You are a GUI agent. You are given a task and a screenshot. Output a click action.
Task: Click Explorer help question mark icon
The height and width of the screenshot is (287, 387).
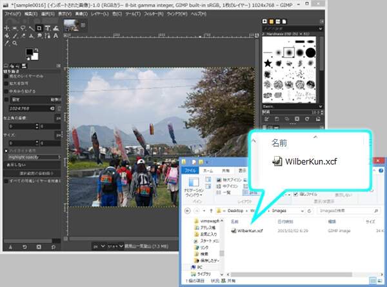tap(381, 170)
